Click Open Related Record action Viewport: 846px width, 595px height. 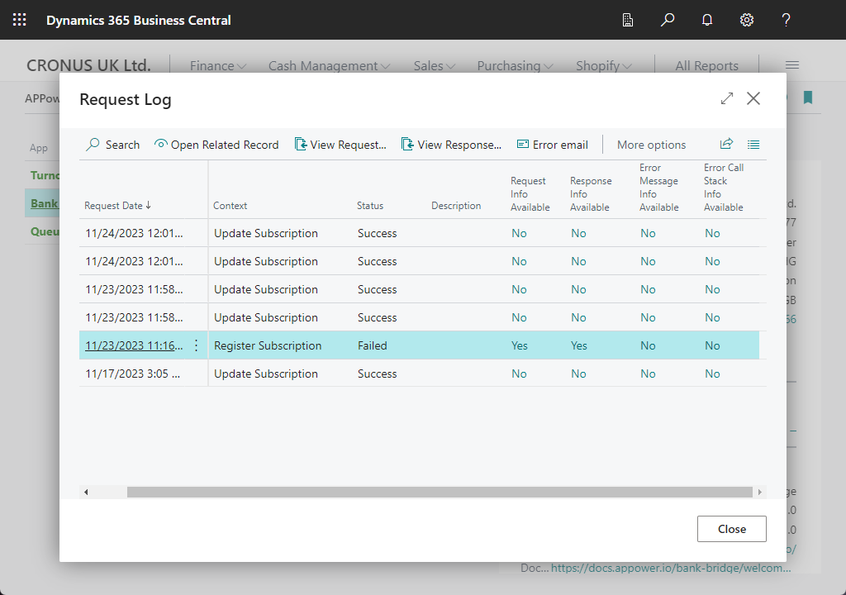(x=216, y=145)
